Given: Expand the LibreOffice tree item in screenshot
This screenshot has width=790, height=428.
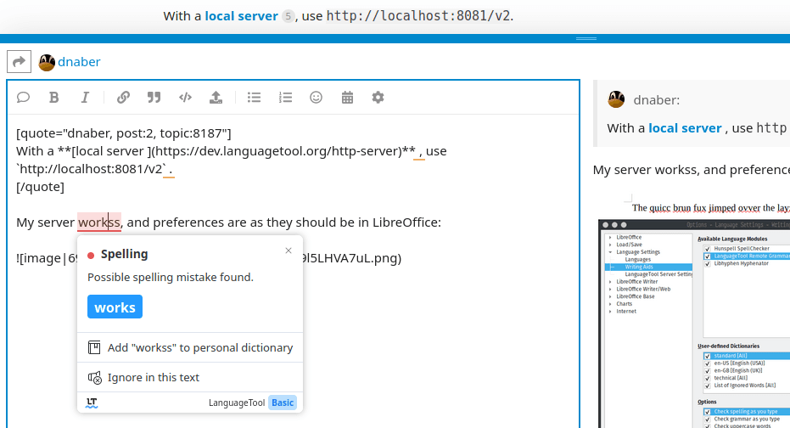Looking at the screenshot, I should 610,237.
